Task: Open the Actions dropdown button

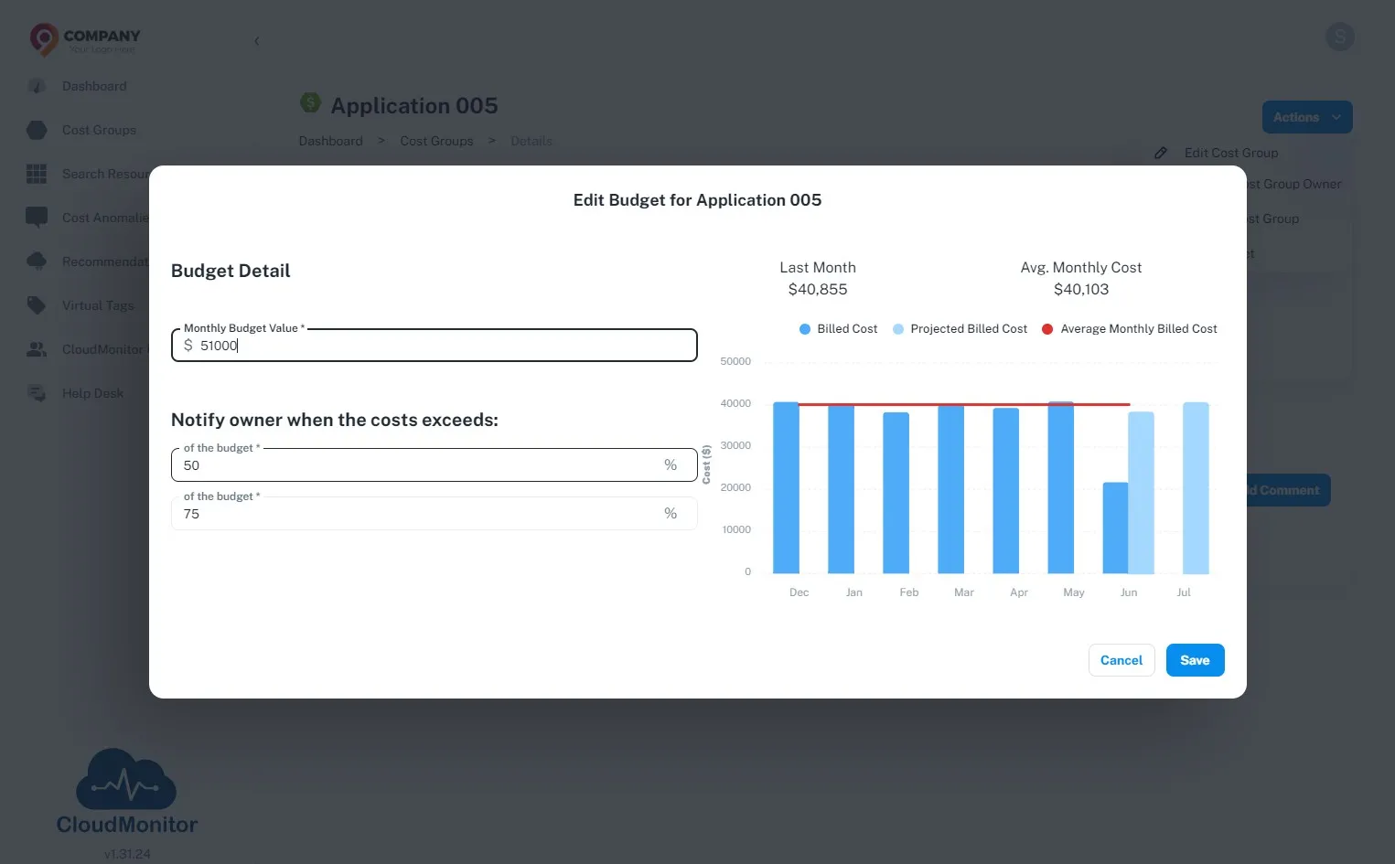Action: click(x=1307, y=117)
